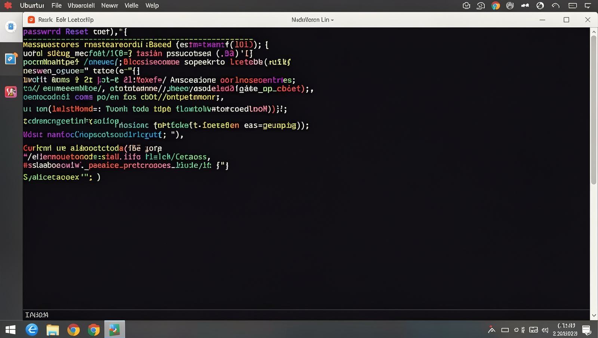
Task: Open the Windows Start button
Action: pyautogui.click(x=10, y=330)
